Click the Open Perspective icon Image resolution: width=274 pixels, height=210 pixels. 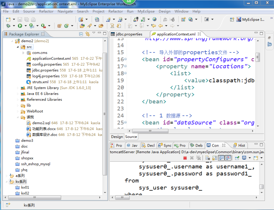pyautogui.click(x=232, y=19)
